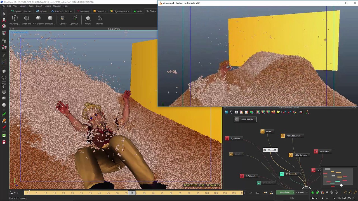Jump to last frame button
Viewport: 358px width, 201px height.
tap(344, 198)
